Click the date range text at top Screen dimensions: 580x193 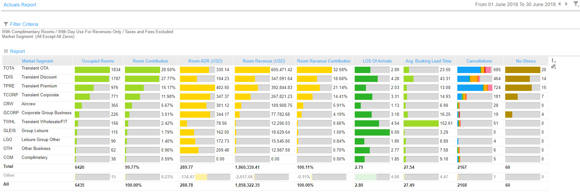(x=515, y=4)
